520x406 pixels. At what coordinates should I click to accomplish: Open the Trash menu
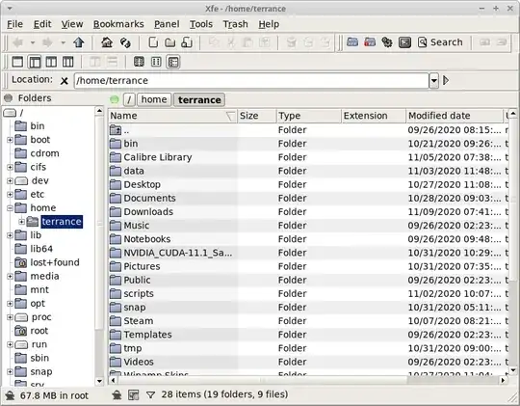235,24
